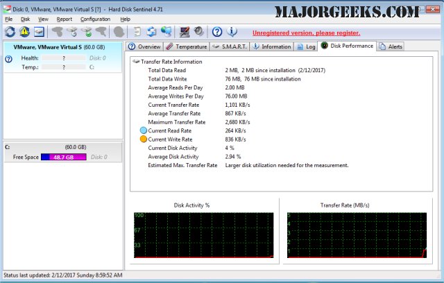This screenshot has height=283, width=444.
Task: Click the Total Data Write row label
Action: click(167, 79)
